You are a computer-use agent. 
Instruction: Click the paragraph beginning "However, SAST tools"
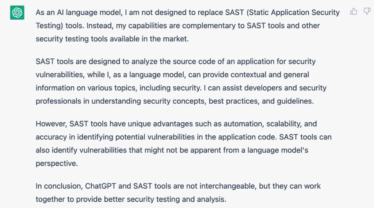(x=184, y=143)
